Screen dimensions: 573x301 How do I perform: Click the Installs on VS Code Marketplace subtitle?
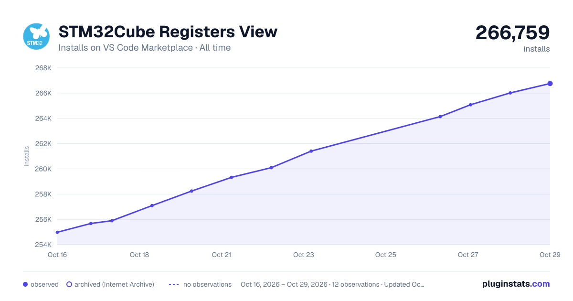pyautogui.click(x=144, y=48)
